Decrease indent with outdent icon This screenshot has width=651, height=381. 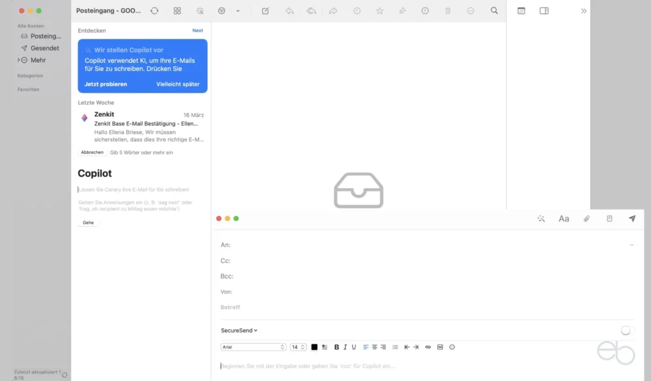pos(407,347)
